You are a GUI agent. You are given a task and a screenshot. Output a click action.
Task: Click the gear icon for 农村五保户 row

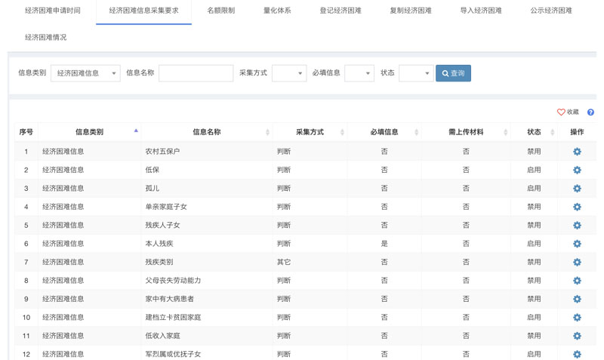577,152
